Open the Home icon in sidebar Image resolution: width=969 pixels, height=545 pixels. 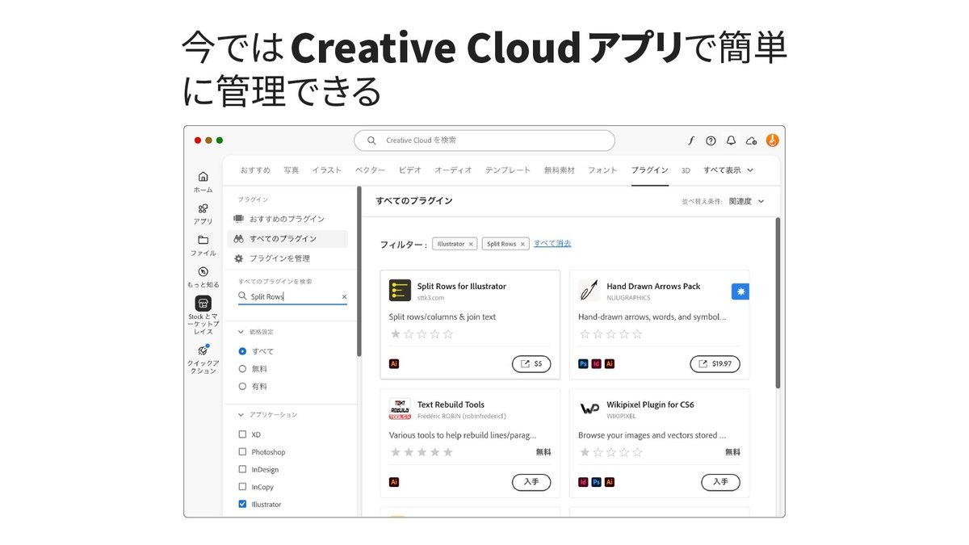pyautogui.click(x=203, y=177)
